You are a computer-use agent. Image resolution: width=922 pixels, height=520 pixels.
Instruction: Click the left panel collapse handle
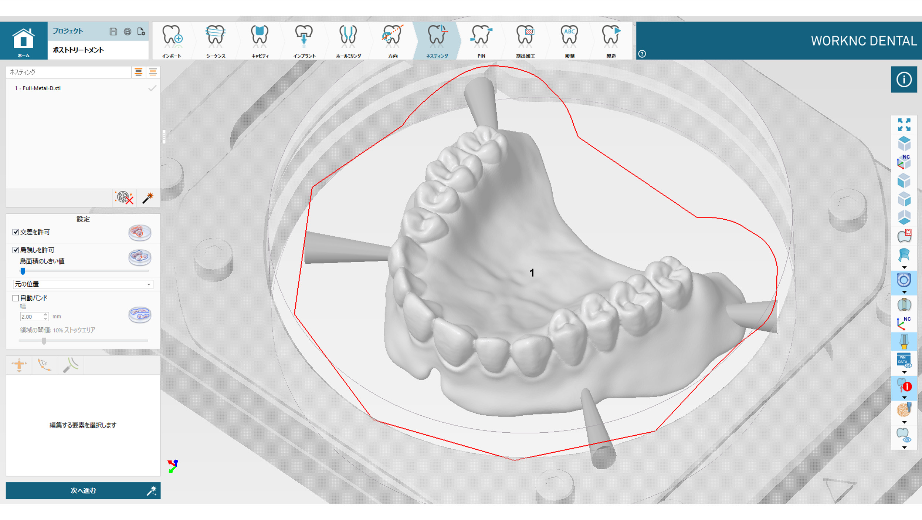pos(164,136)
